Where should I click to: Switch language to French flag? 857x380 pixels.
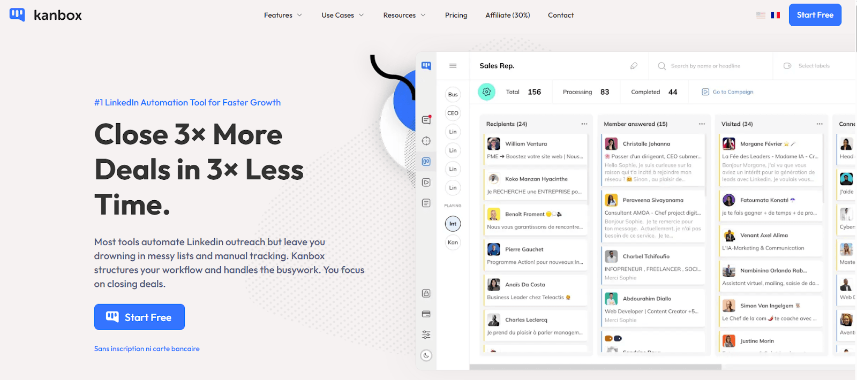[775, 15]
